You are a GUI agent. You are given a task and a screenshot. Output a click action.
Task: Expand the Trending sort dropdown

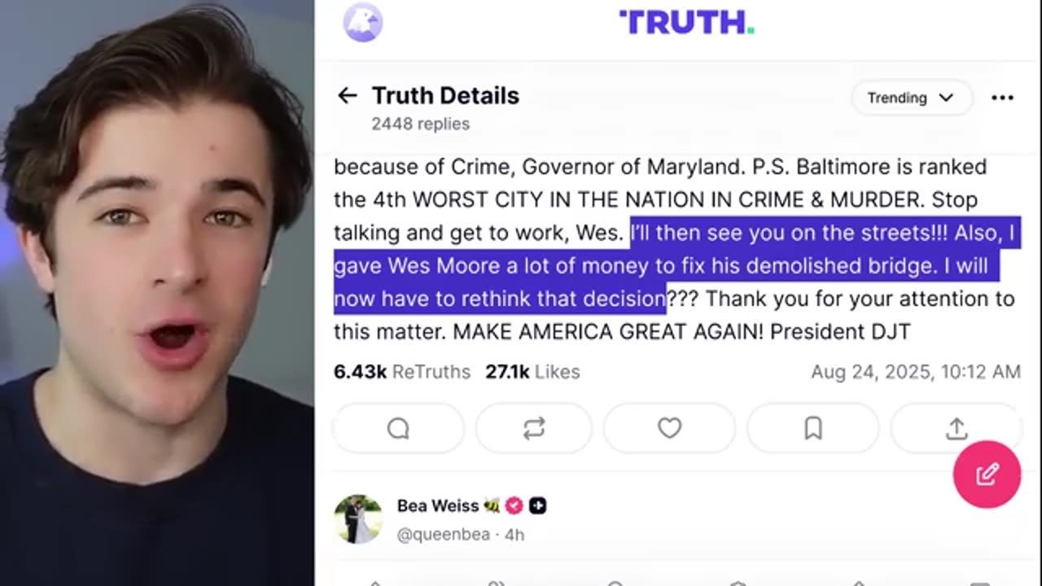pos(912,98)
